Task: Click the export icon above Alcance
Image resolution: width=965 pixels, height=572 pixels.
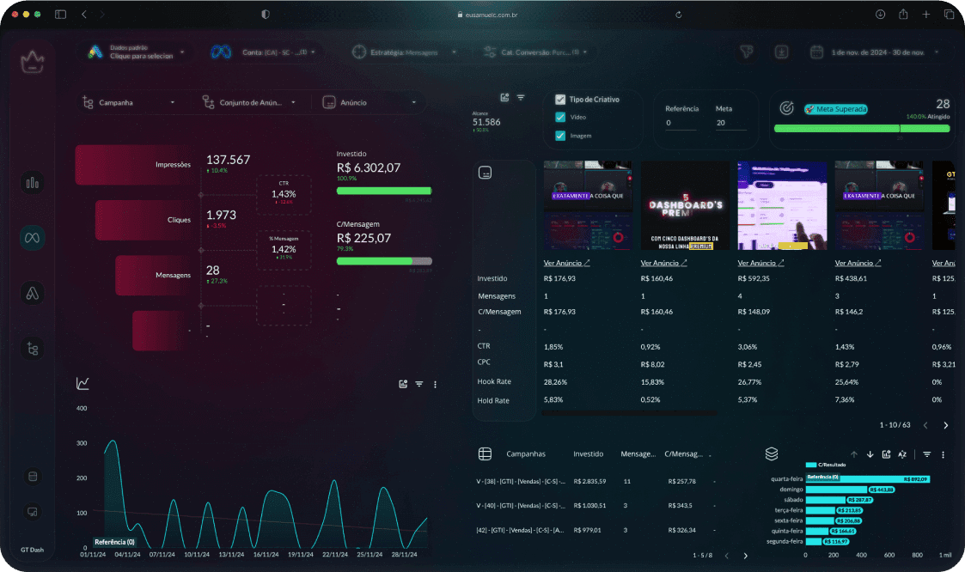Action: pyautogui.click(x=504, y=97)
